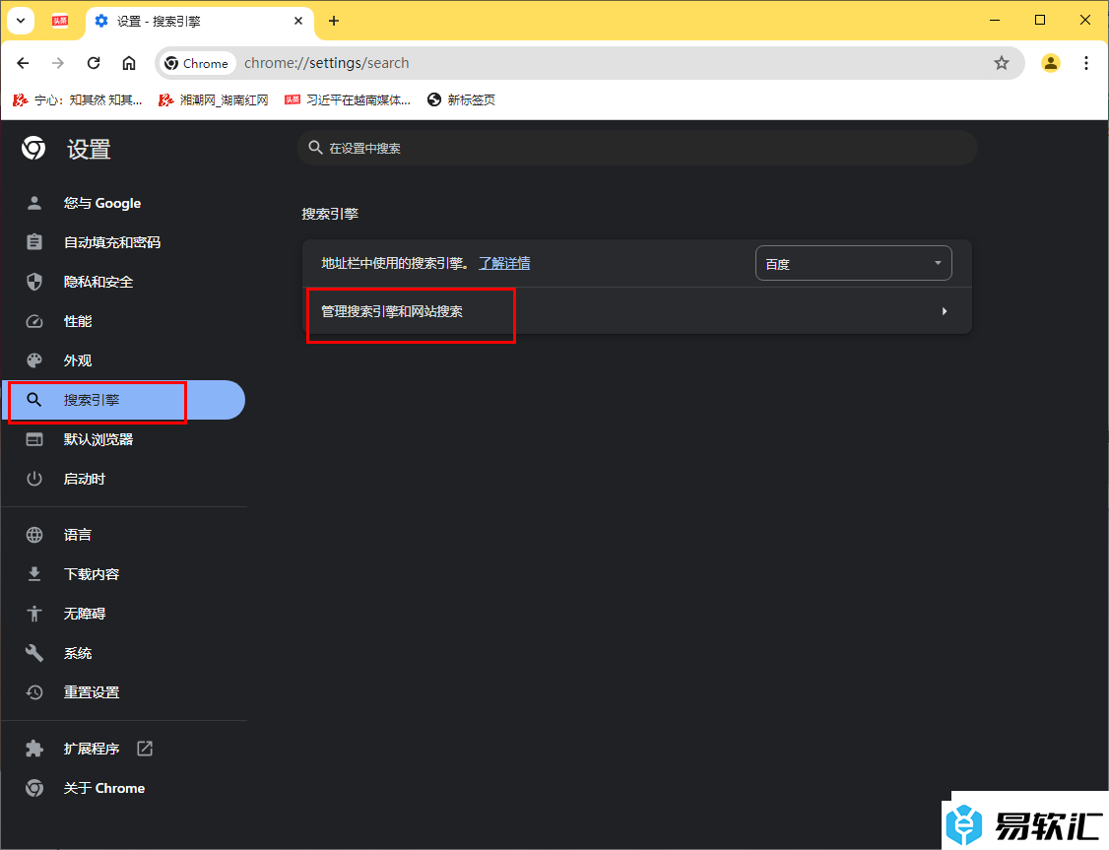Click the puzzle piece icon for 扩展程序
Image resolution: width=1109 pixels, height=850 pixels.
33,749
